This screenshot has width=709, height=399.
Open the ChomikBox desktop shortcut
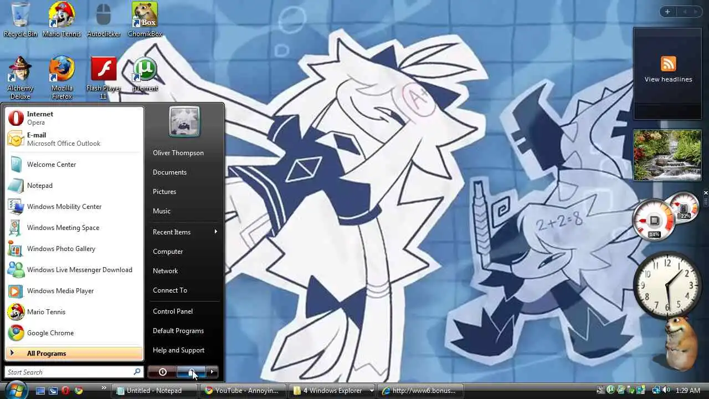pos(145,19)
